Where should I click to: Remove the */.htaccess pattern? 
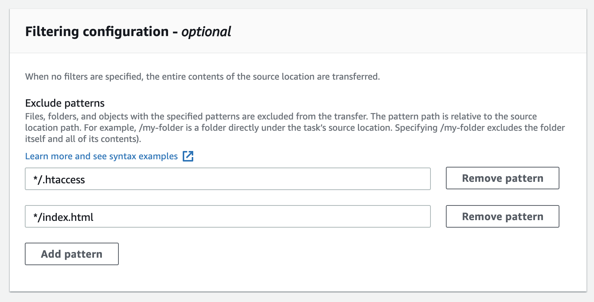(x=502, y=178)
